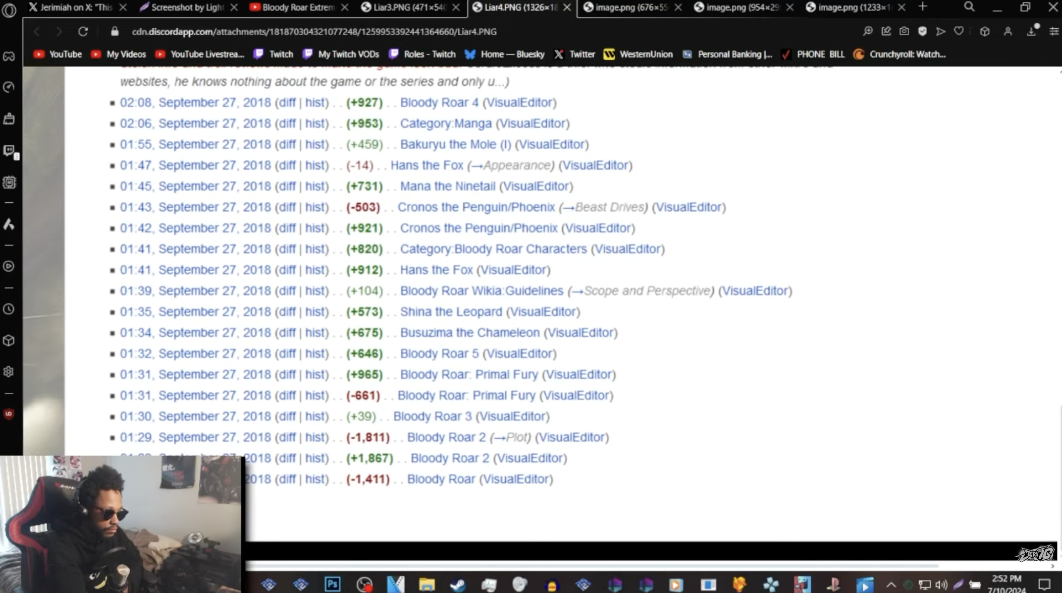
Task: Open the GX Corner gamepad icon
Action: 9,56
